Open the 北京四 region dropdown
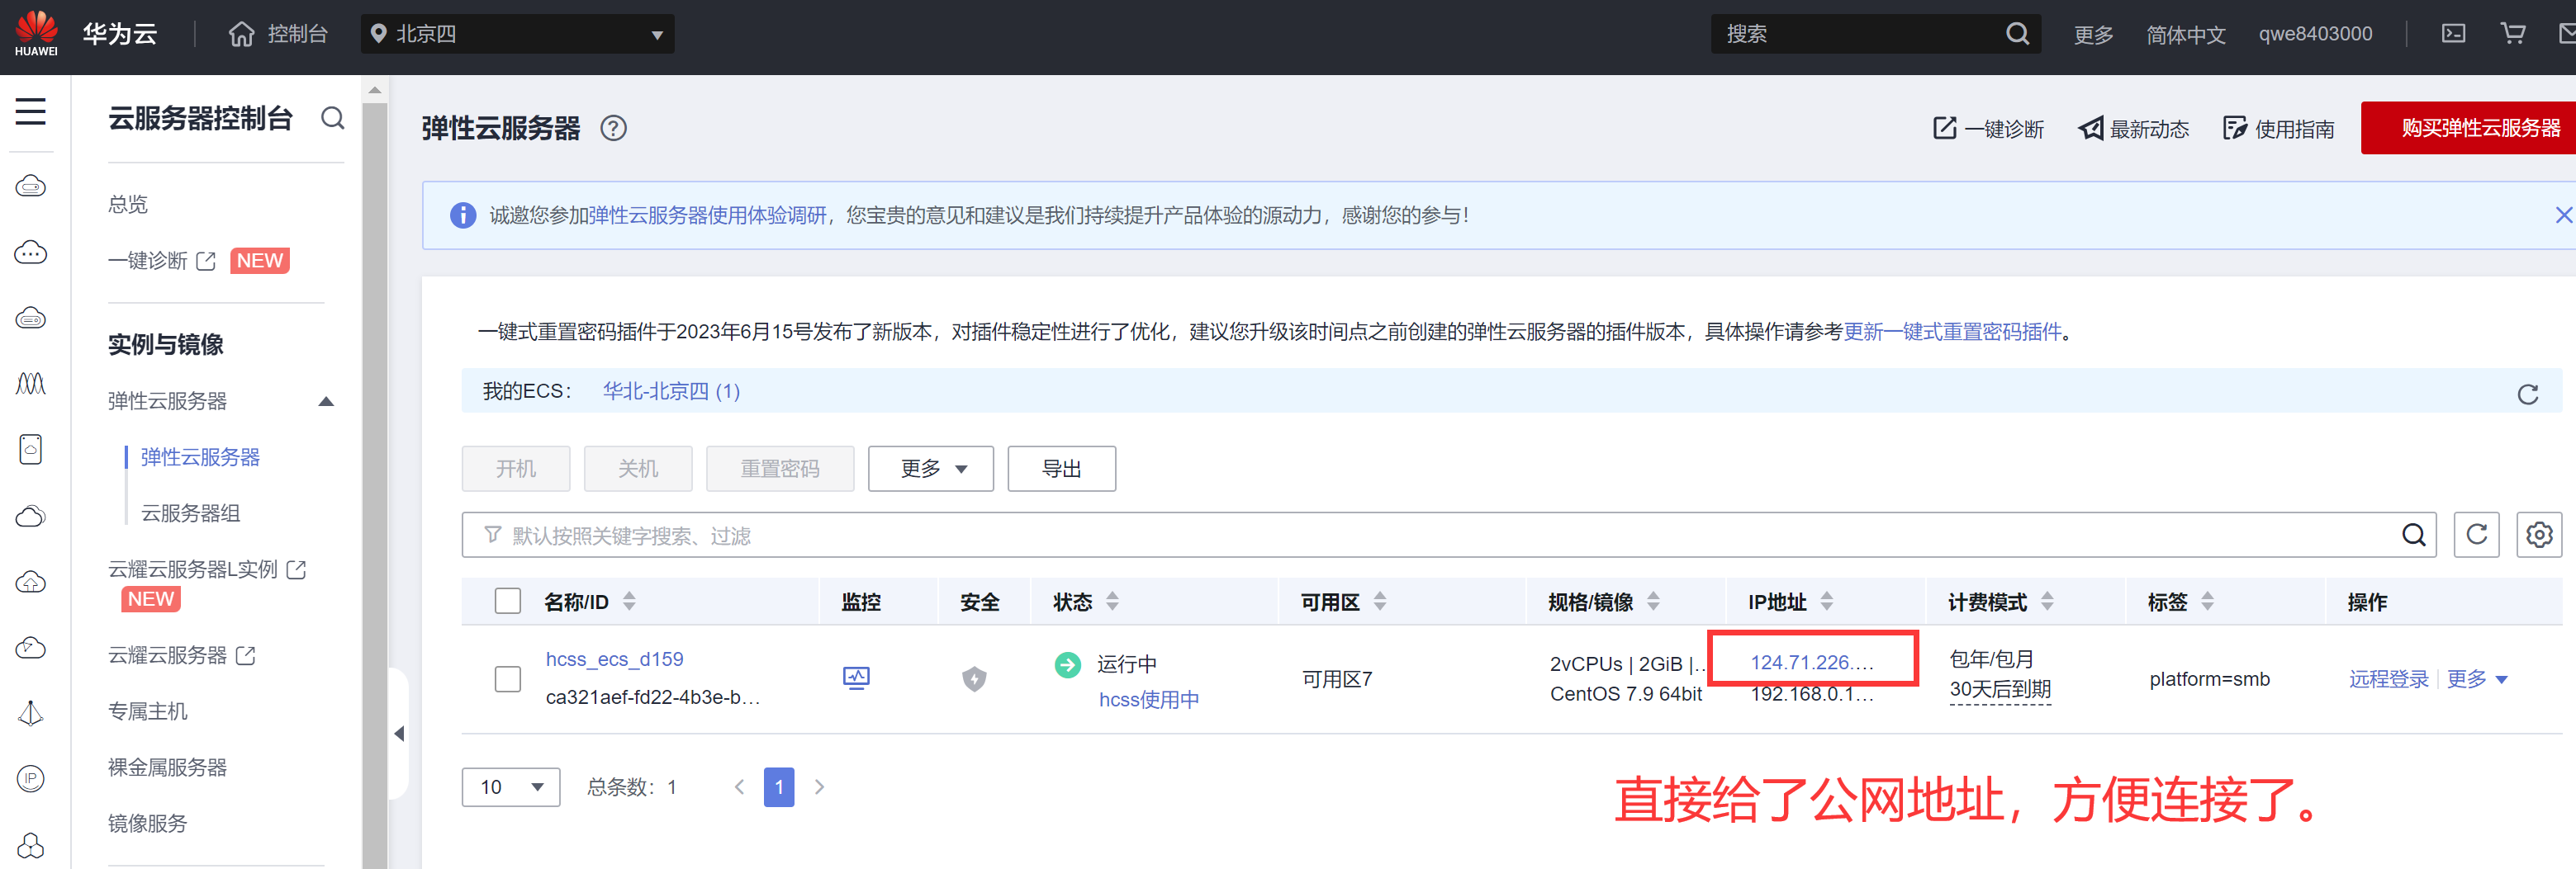Screen dimensions: 2576x869 (517, 34)
